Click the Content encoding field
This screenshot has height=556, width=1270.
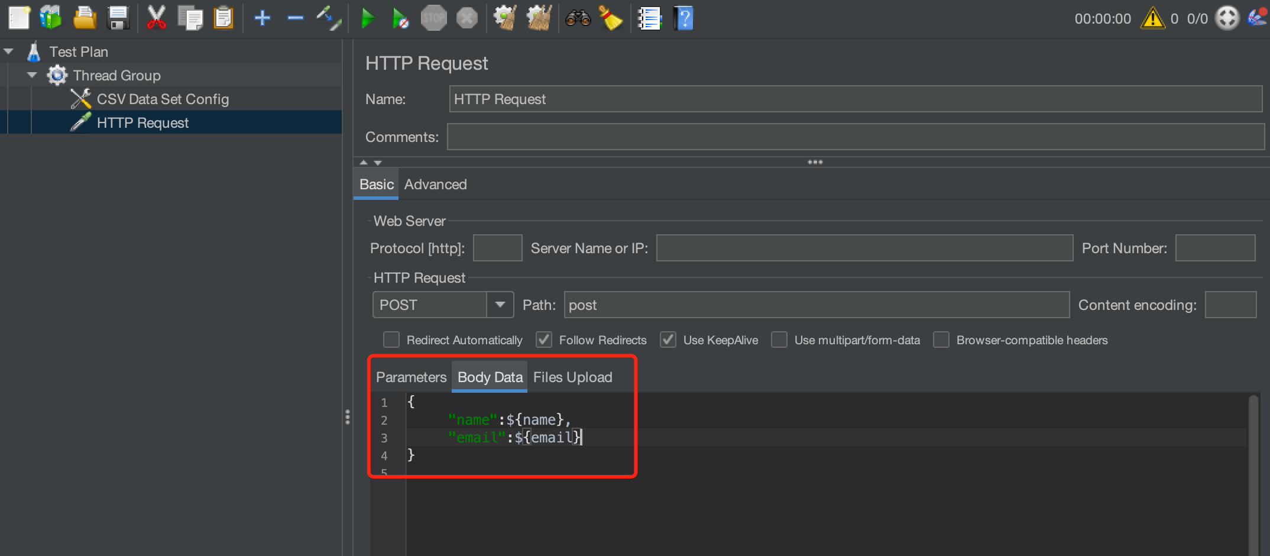pyautogui.click(x=1230, y=305)
